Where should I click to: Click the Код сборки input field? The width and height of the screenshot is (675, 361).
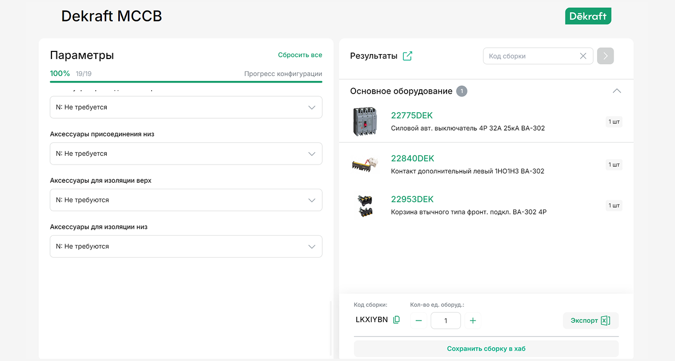point(531,56)
